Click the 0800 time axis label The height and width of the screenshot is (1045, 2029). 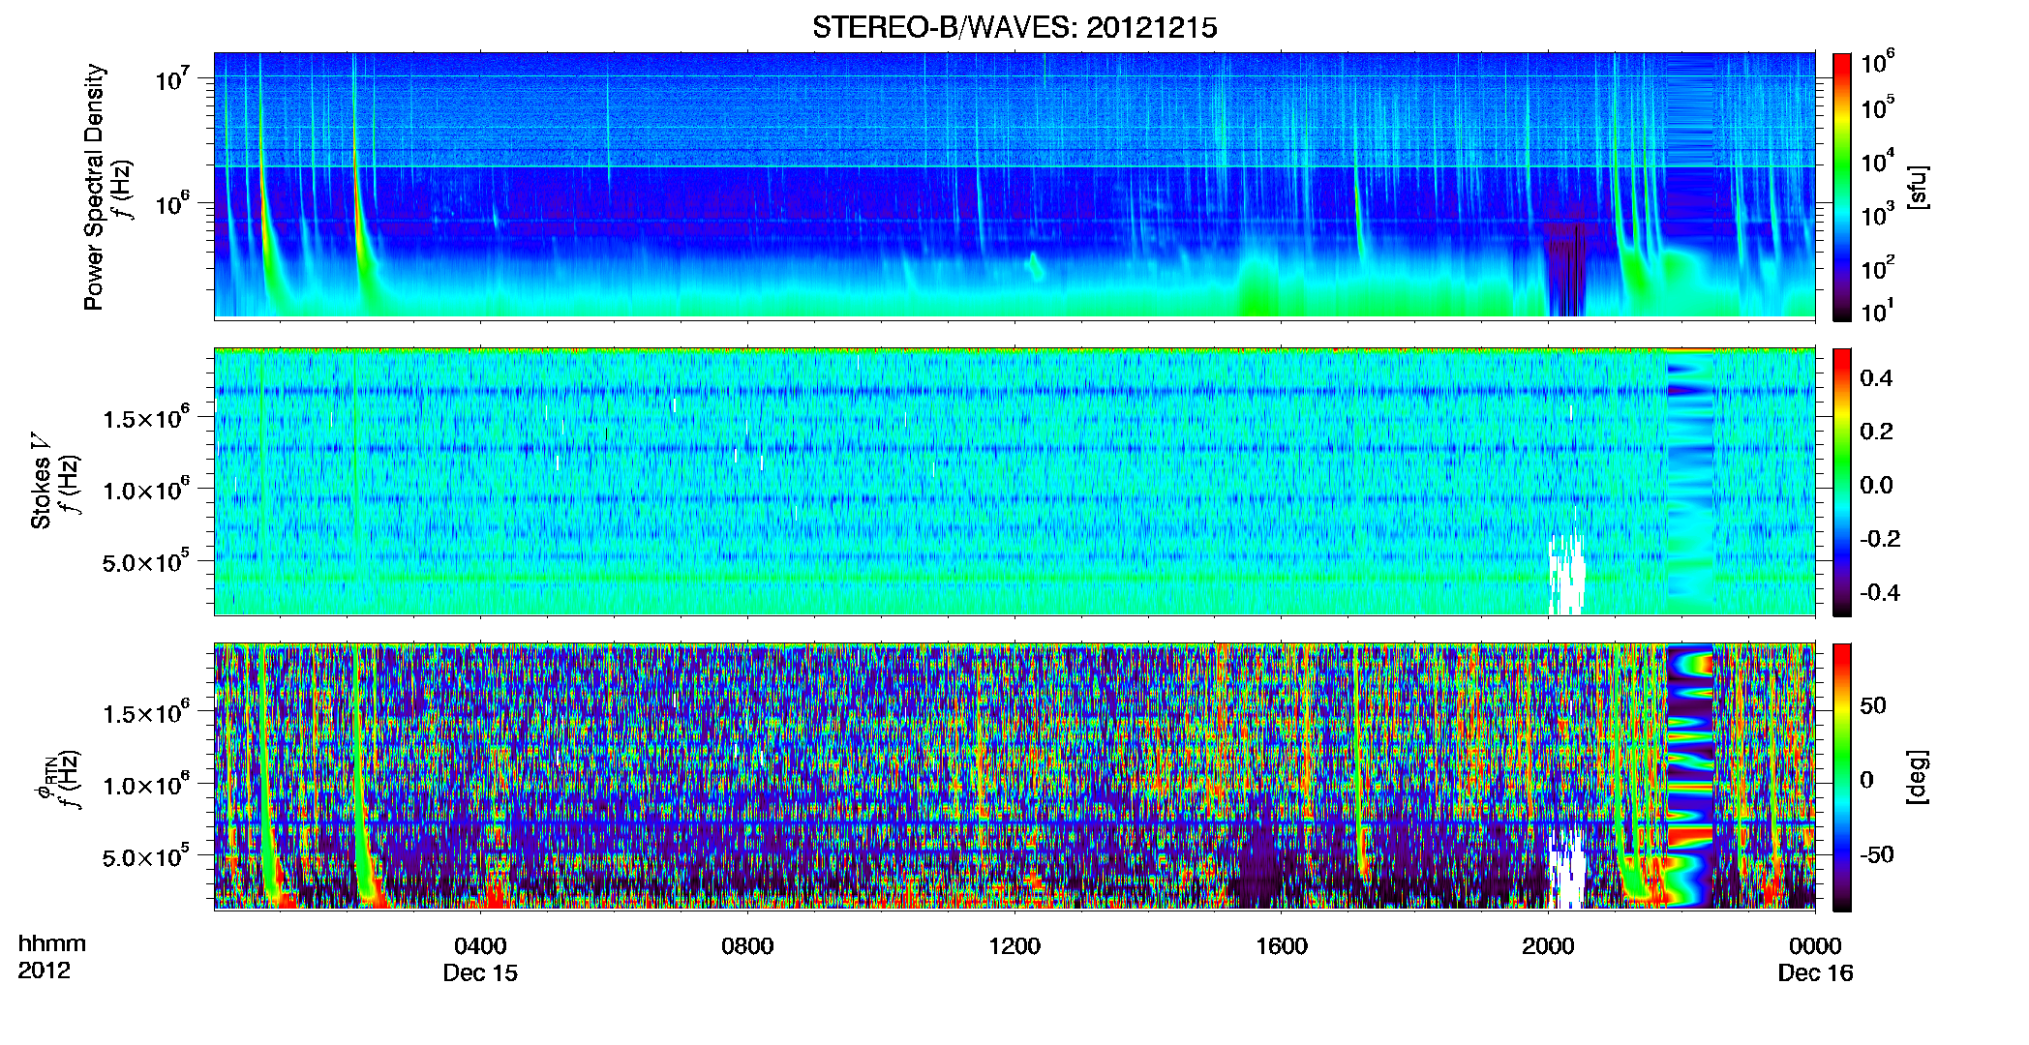tap(747, 945)
